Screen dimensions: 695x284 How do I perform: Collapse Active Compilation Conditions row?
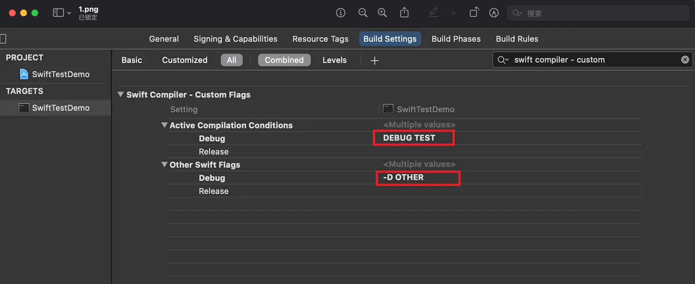(164, 125)
